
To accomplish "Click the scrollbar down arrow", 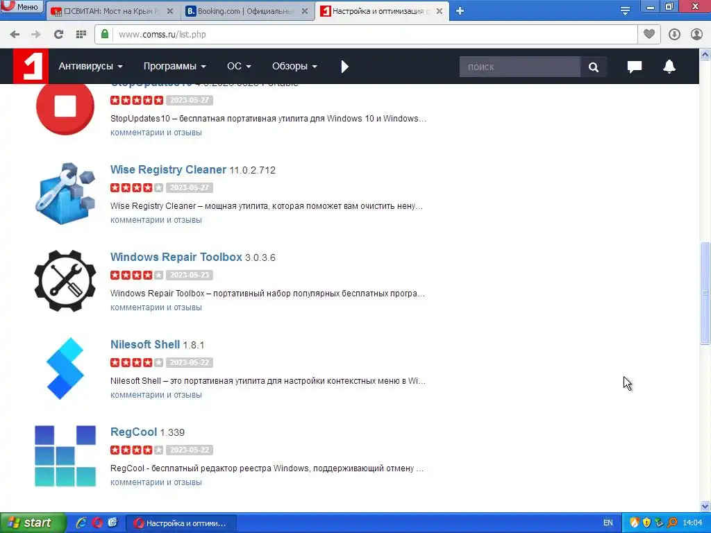I will coord(705,506).
